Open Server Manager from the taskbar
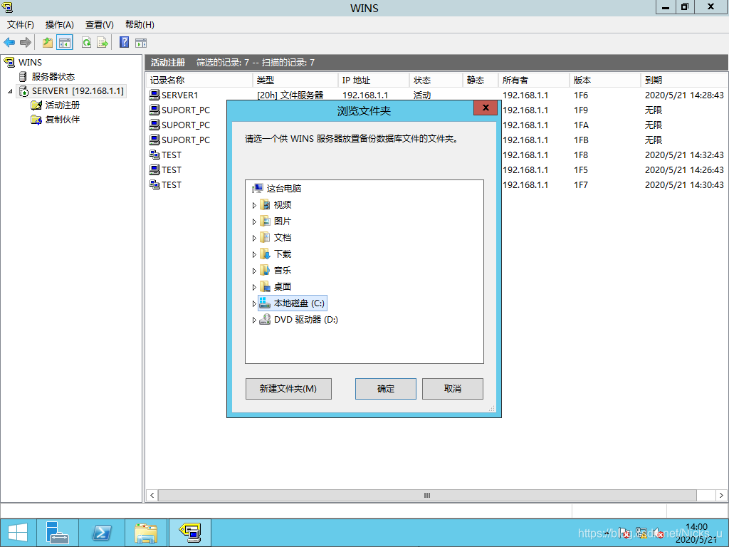 pos(58,533)
